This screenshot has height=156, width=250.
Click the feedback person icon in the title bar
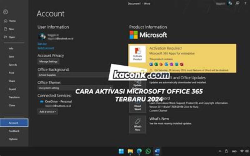pyautogui.click(x=237, y=3)
